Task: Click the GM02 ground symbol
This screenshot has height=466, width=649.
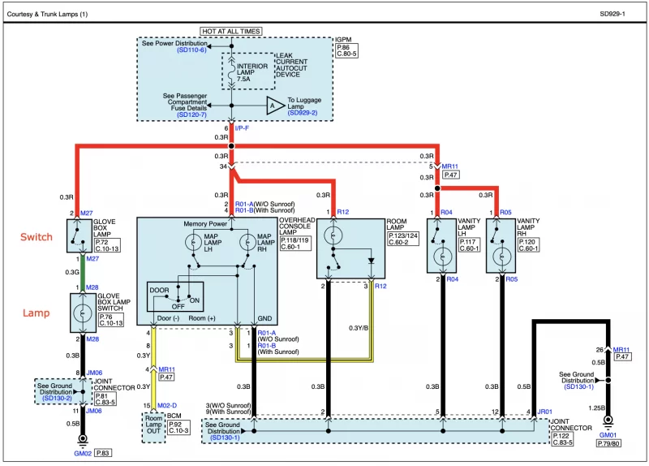Action: (80, 439)
